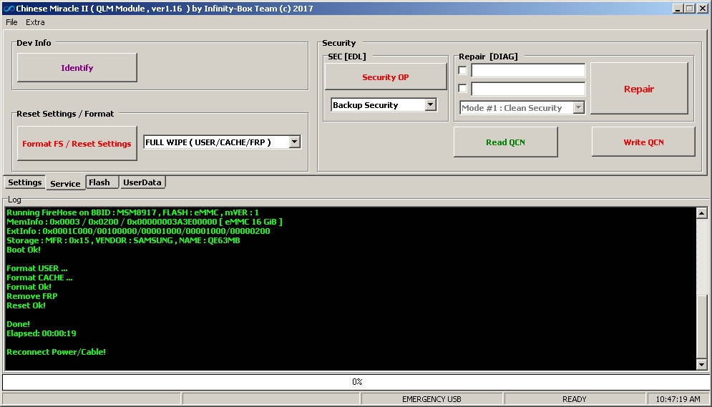Screen dimensions: 712x407
Task: Click the log scrollbar up arrow
Action: pyautogui.click(x=701, y=212)
